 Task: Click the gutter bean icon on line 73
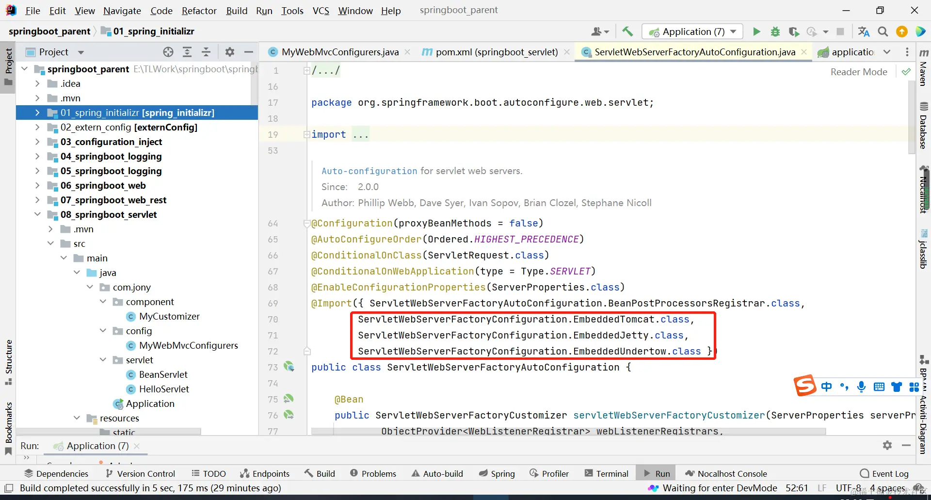(289, 367)
